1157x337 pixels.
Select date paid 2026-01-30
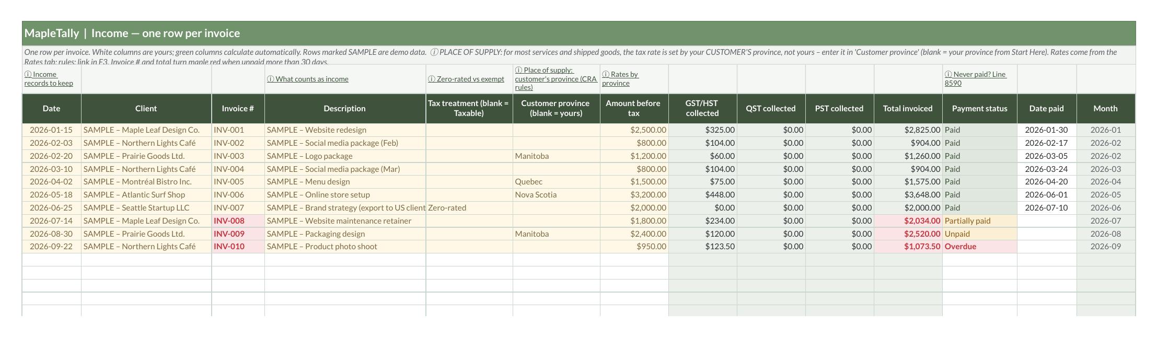1047,130
